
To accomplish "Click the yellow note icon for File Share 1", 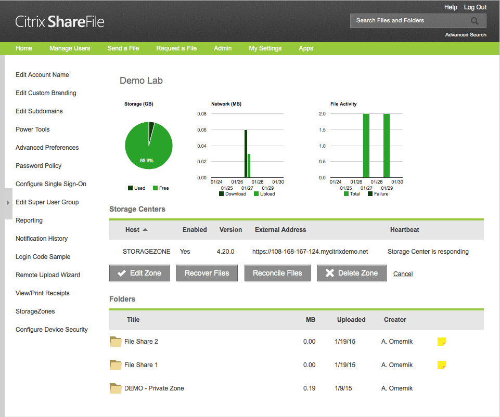I will pyautogui.click(x=442, y=365).
